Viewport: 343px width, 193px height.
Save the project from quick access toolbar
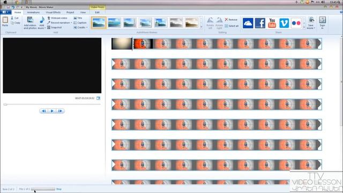click(x=8, y=7)
